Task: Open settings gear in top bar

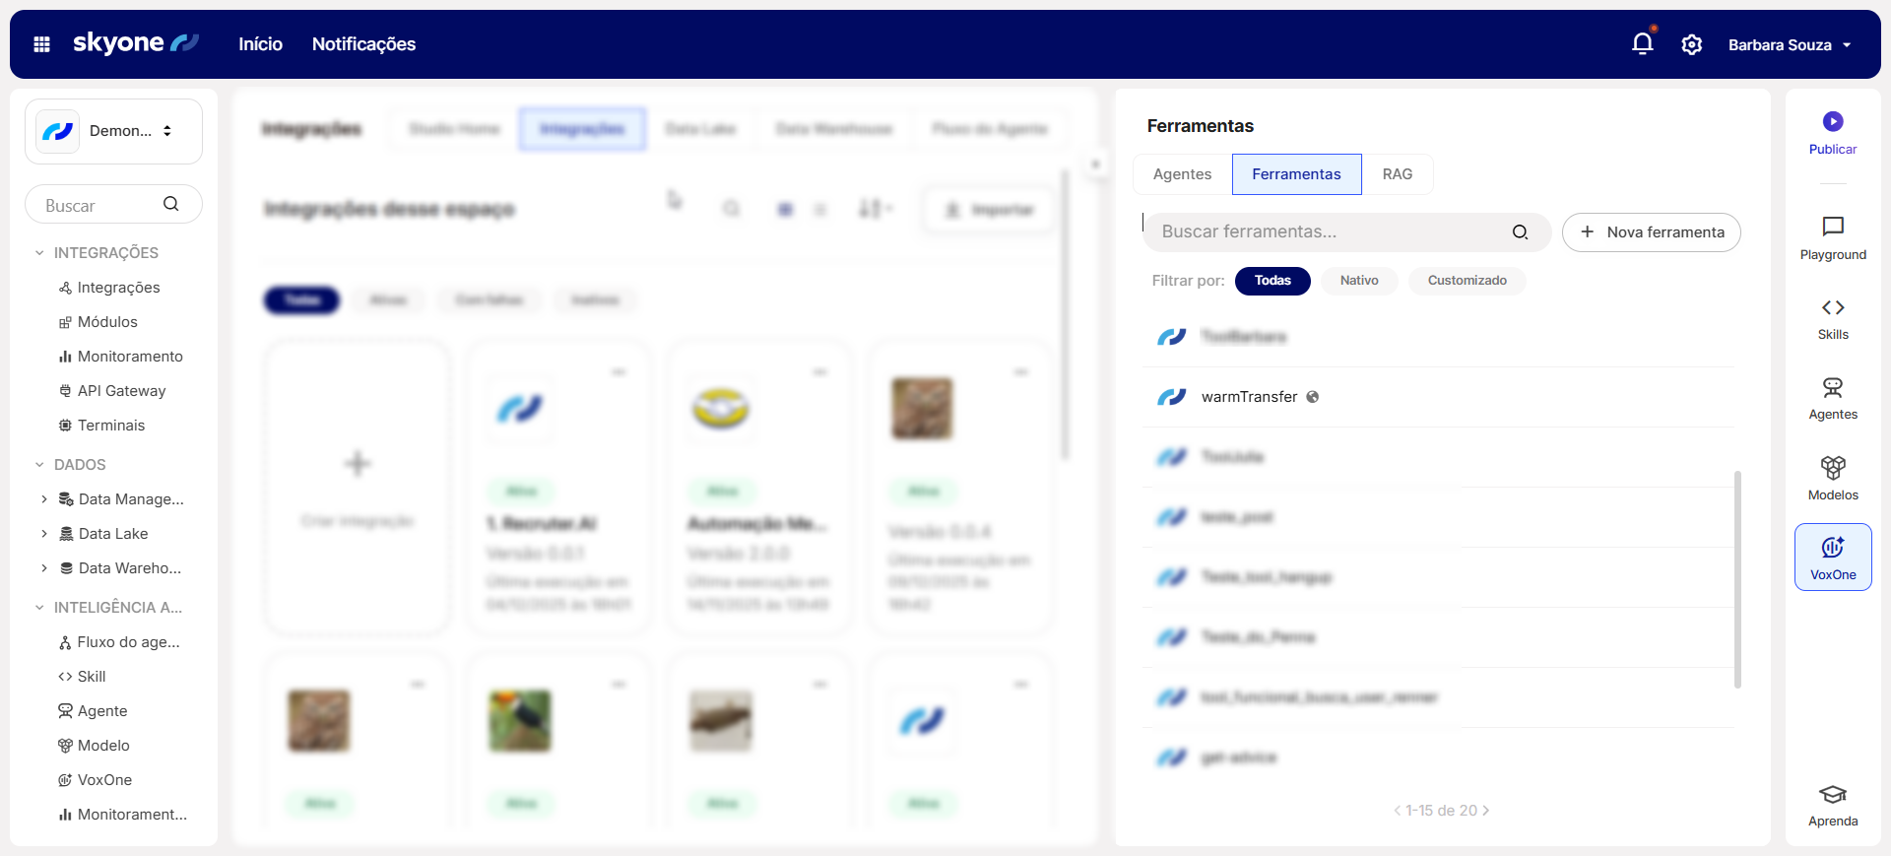Action: point(1691,44)
